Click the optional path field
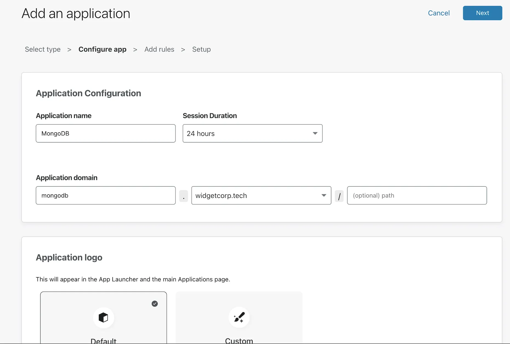Image resolution: width=510 pixels, height=344 pixels. 416,195
